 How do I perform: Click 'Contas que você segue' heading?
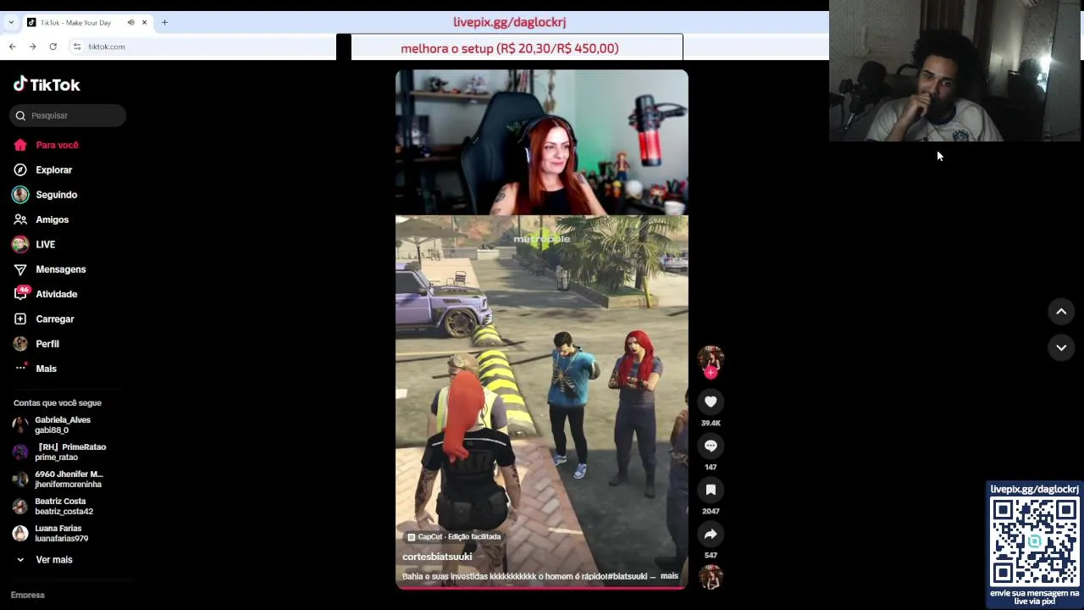(58, 403)
